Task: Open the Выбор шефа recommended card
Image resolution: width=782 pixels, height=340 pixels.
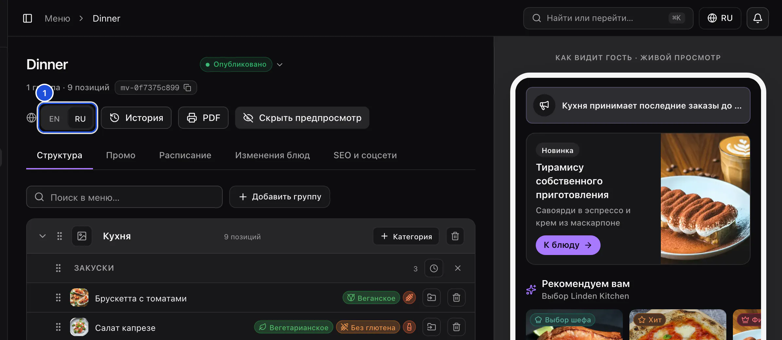Action: coord(574,325)
